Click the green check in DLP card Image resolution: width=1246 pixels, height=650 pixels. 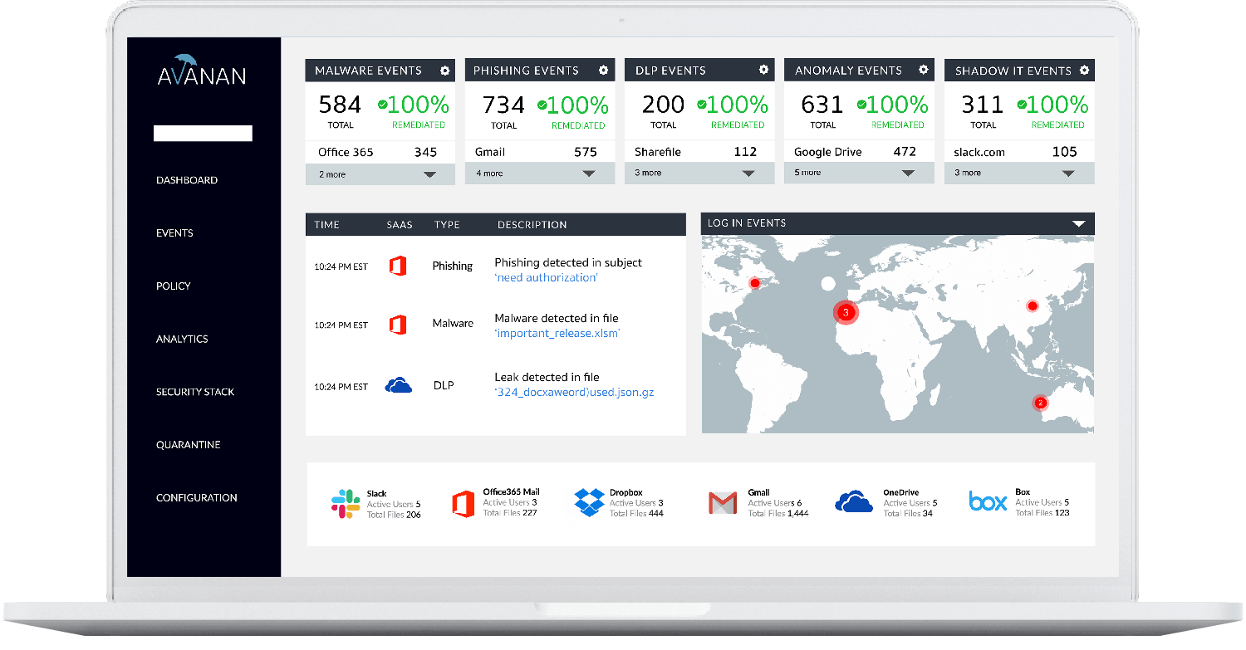[x=701, y=105]
